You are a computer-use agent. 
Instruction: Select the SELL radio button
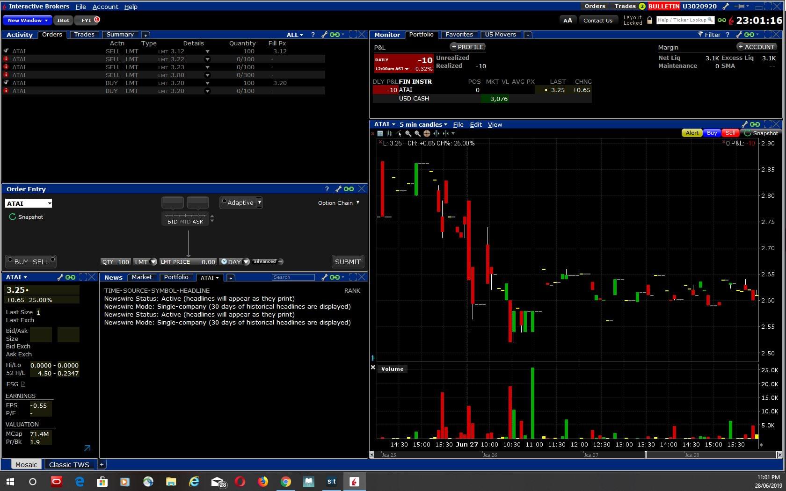click(x=52, y=260)
